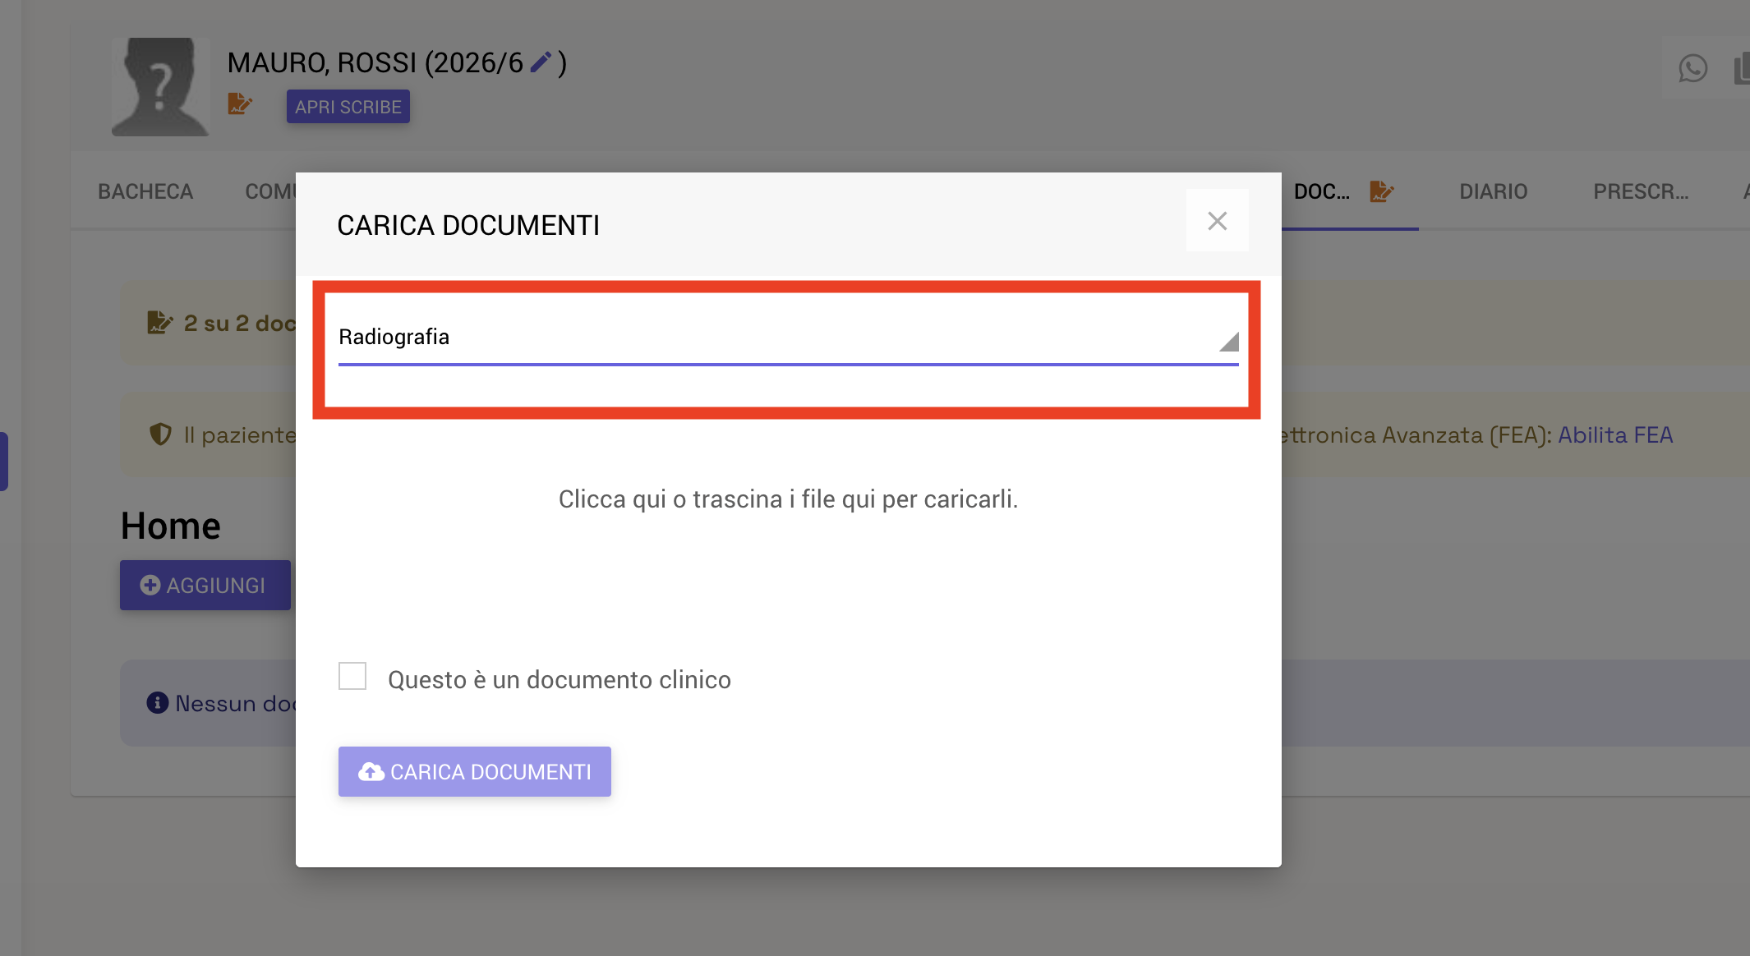The image size is (1750, 956).
Task: Close the Carica Documenti dialog
Action: [x=1218, y=221]
